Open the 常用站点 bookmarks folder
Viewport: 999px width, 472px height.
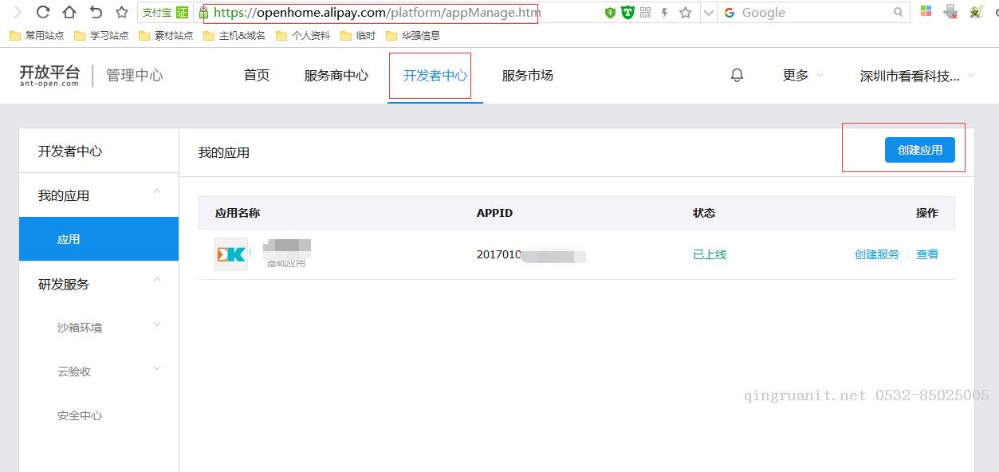coord(37,36)
